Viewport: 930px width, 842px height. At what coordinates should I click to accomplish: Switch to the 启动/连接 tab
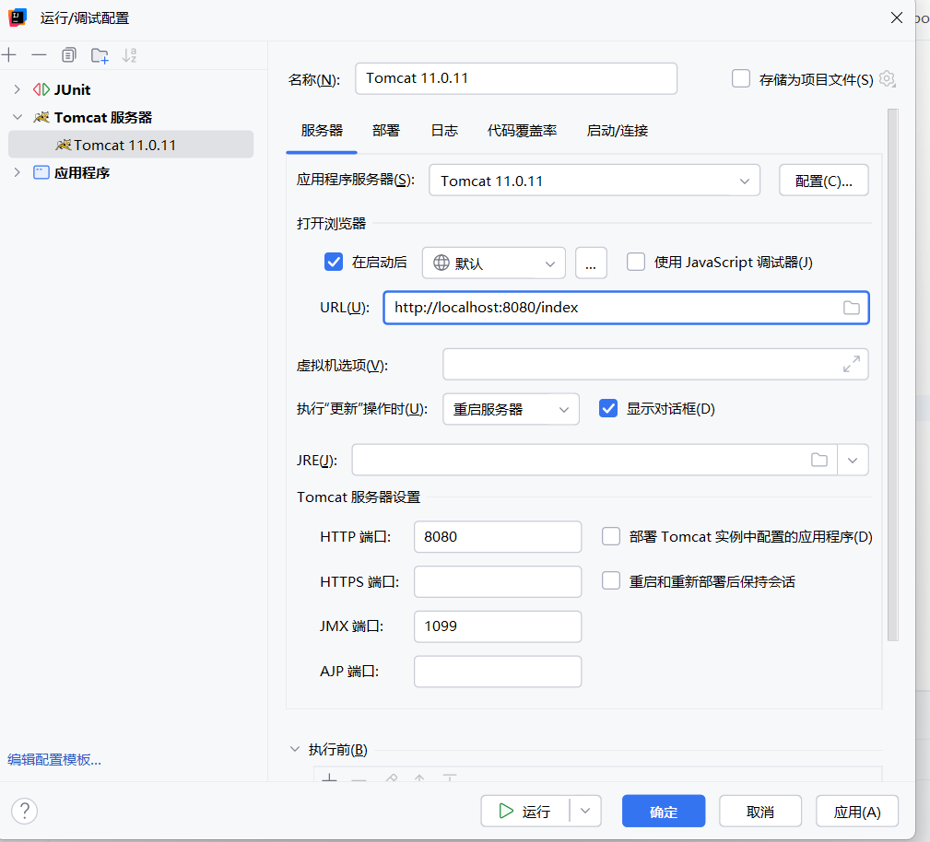[617, 131]
